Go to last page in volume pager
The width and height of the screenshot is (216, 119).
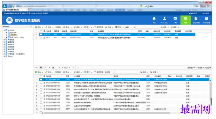pyautogui.click(x=73, y=68)
